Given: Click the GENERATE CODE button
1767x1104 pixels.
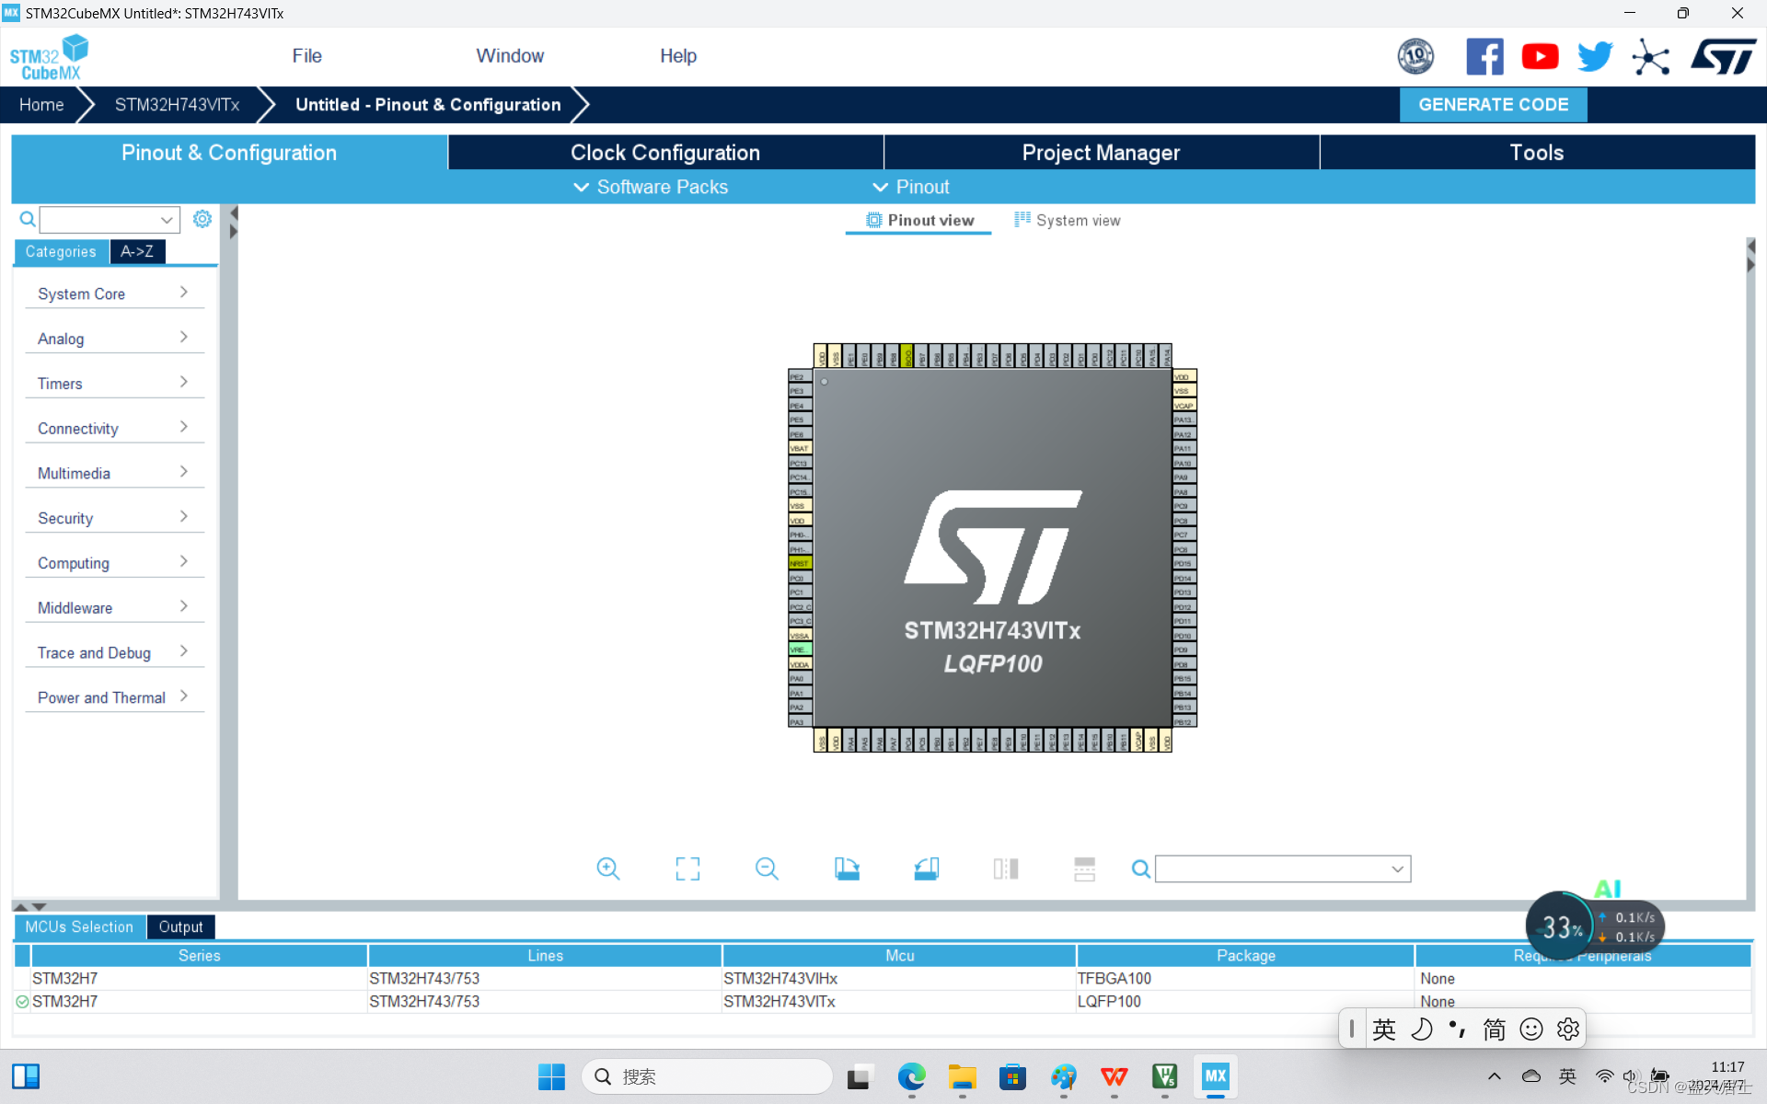Looking at the screenshot, I should click(1493, 105).
